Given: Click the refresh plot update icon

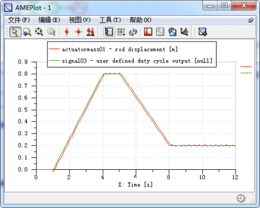Looking at the screenshot, I should pos(133,32).
